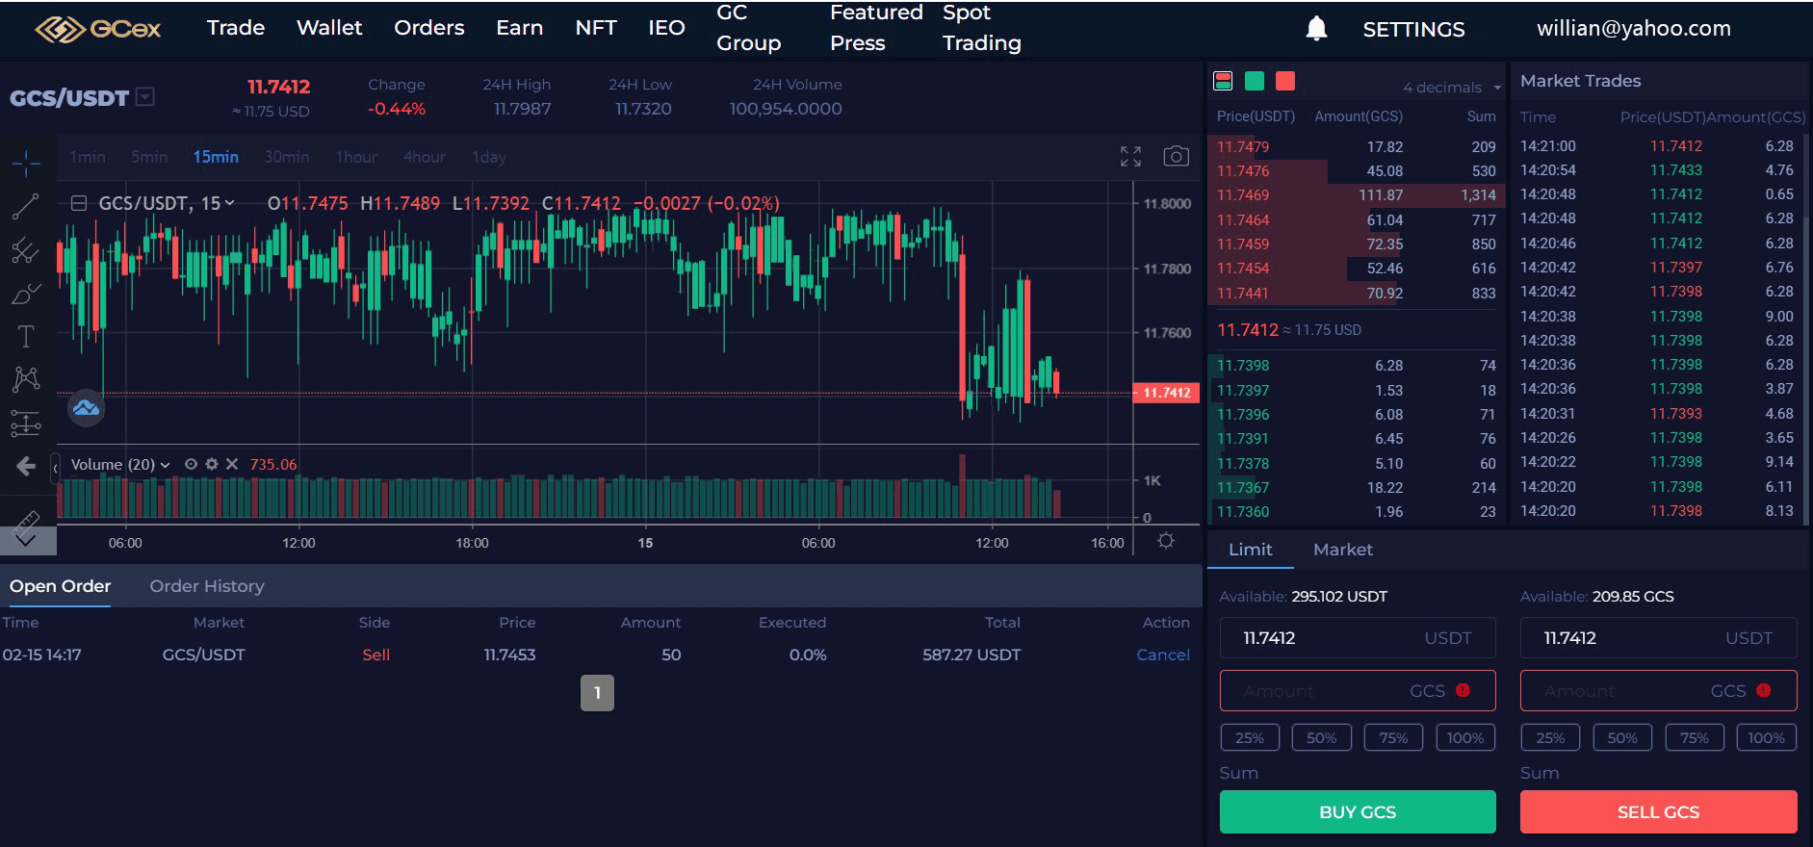Open Spot Trading page
The height and width of the screenshot is (847, 1813).
tap(982, 27)
